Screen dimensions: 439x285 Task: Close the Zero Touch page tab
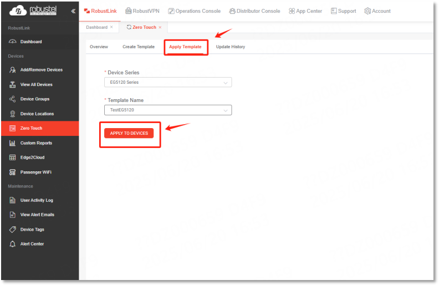160,27
